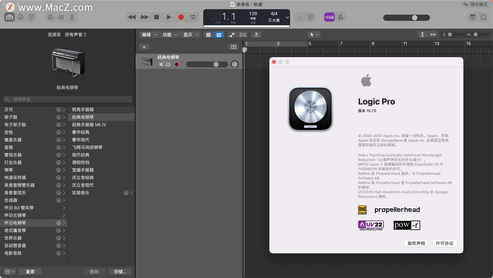Screen dimensions: 493x278
Task: Click the 经典电钢琴 track piano icon
Action: 147,61
